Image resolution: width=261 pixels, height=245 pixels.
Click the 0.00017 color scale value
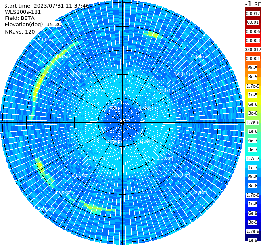click(x=253, y=50)
